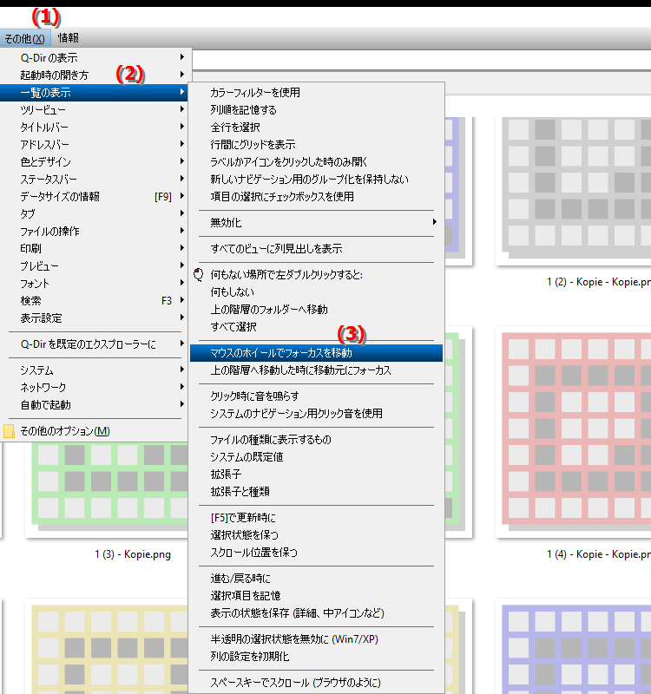651x694 pixels.
Task: Open the システム submenu
Action: tap(95, 370)
